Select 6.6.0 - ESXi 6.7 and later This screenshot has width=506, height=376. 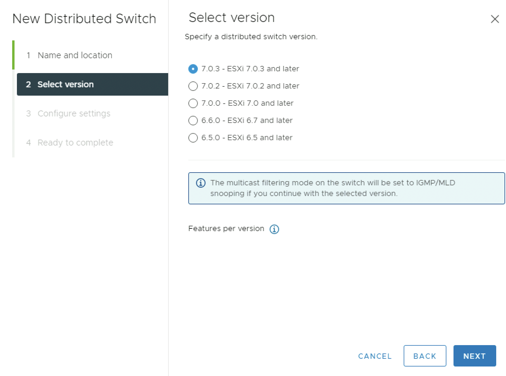coord(193,121)
